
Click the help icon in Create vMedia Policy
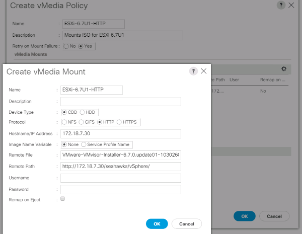(x=281, y=5)
